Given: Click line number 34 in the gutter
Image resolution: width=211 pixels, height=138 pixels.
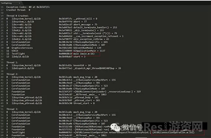Looking at the screenshot, I should [2, 60].
